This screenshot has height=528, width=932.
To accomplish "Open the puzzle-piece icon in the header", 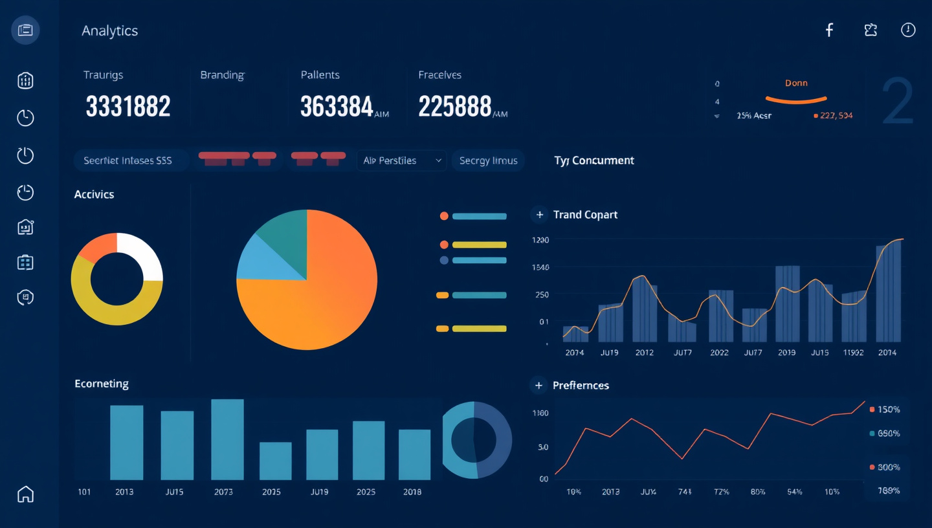I will pos(871,30).
